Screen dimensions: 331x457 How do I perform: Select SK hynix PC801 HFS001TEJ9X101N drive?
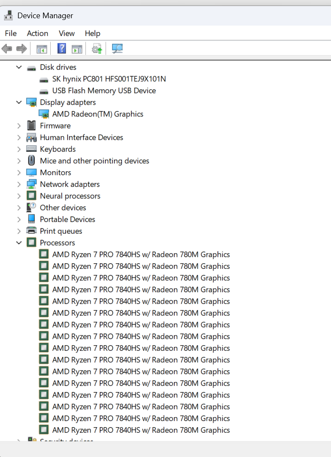pyautogui.click(x=109, y=79)
